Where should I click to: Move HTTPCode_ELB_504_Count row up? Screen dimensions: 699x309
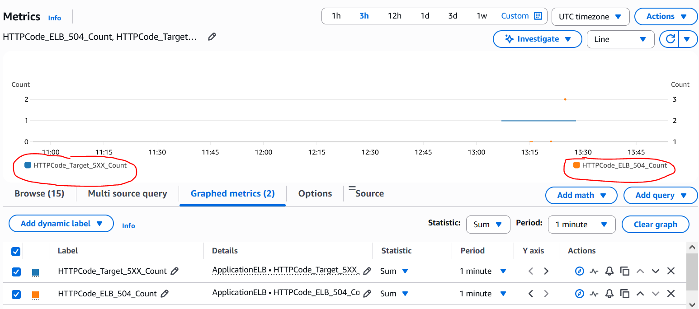[640, 294]
